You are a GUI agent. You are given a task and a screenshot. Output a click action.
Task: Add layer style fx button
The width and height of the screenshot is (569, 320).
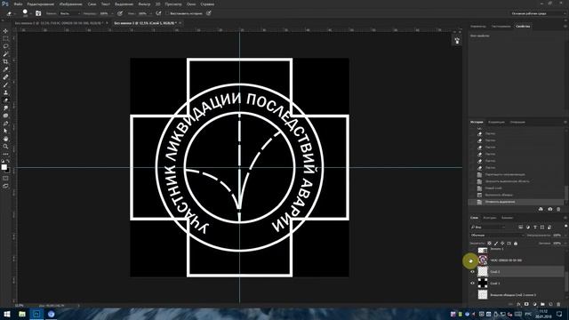pos(518,304)
